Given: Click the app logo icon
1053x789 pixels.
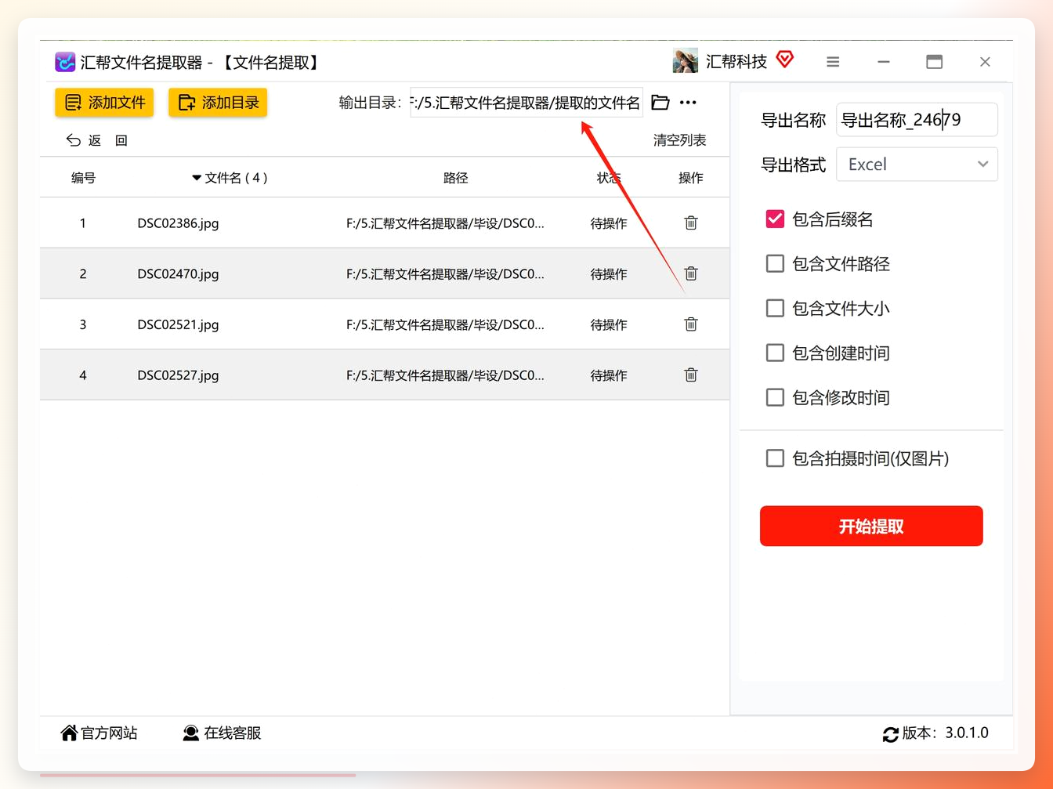Looking at the screenshot, I should pyautogui.click(x=65, y=62).
